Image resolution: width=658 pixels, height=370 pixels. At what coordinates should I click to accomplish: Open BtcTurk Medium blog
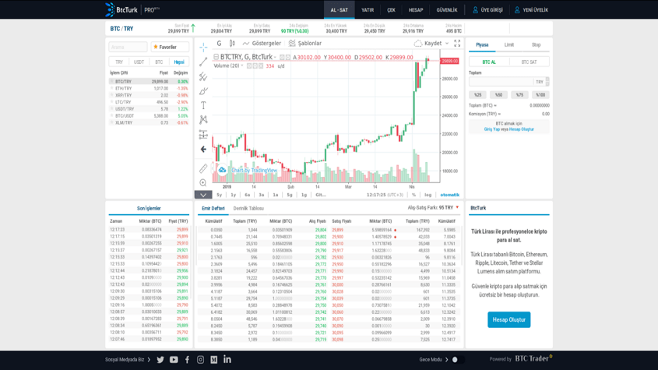pyautogui.click(x=214, y=360)
